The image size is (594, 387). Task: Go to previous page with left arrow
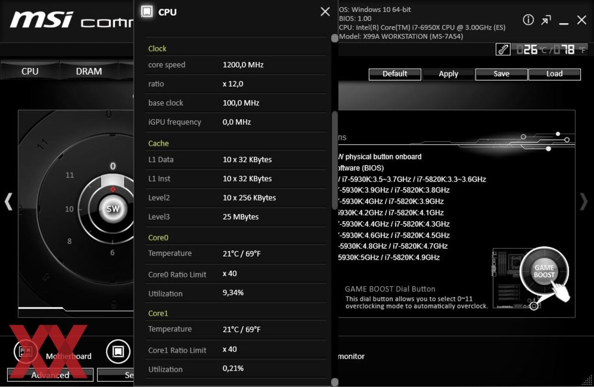[8, 202]
